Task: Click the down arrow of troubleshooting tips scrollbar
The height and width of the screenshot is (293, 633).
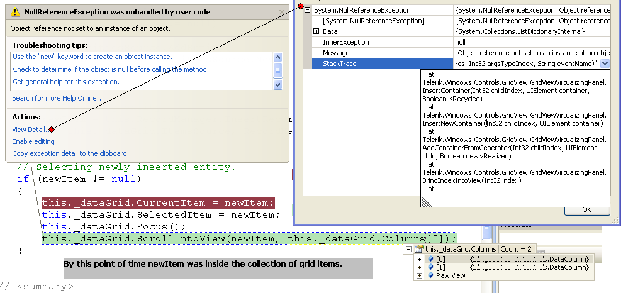Action: tap(277, 84)
